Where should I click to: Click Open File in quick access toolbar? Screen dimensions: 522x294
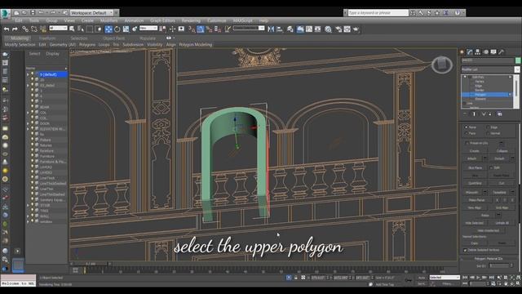point(24,13)
